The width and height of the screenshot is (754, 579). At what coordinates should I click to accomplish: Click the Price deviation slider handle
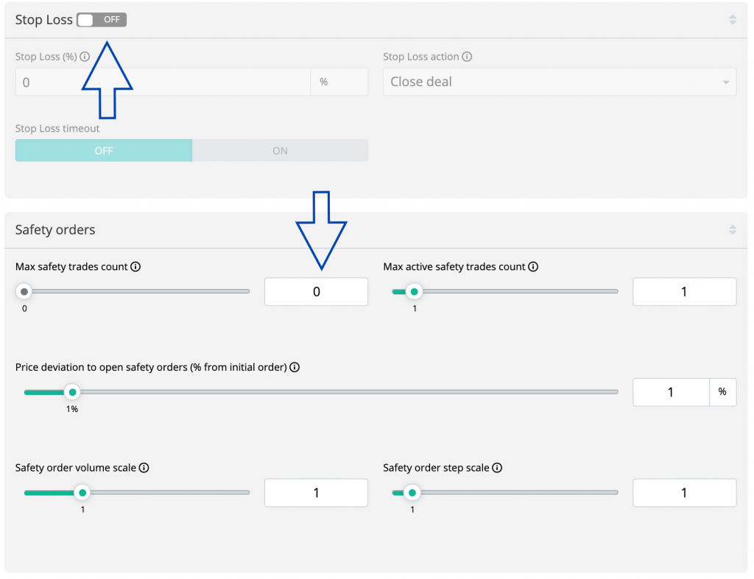[x=72, y=392]
